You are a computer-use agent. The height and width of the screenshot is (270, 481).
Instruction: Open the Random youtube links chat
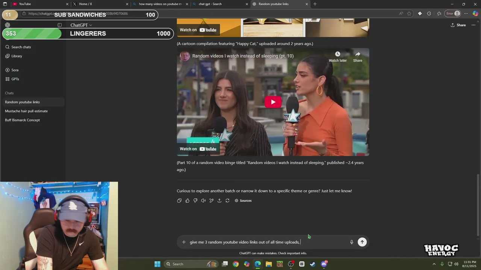click(33, 102)
